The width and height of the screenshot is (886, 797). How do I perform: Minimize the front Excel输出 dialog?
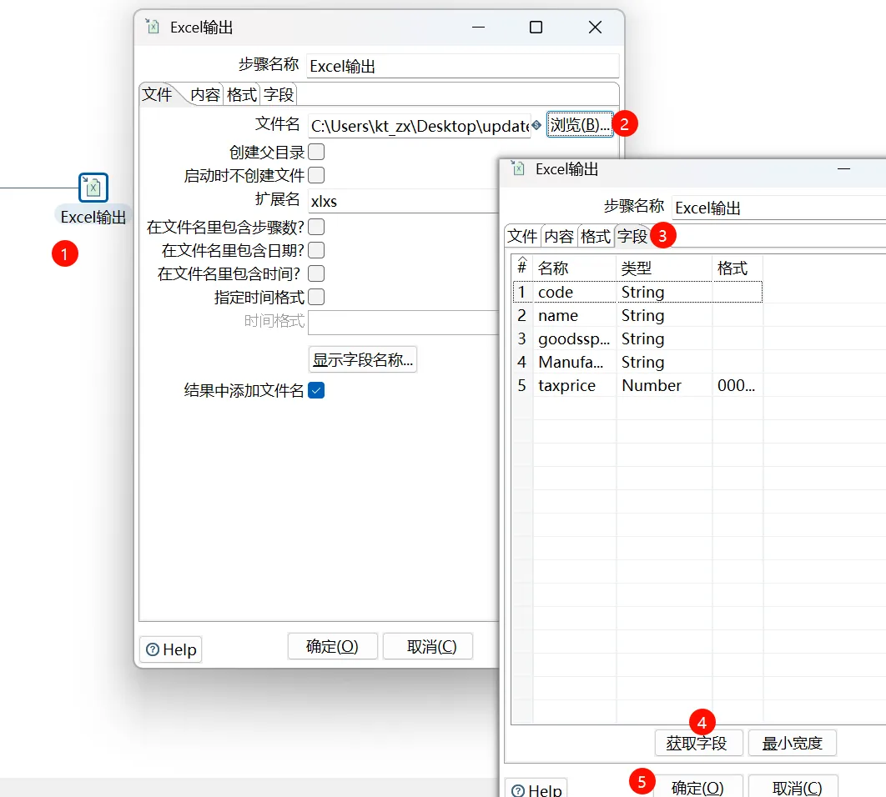click(x=843, y=169)
